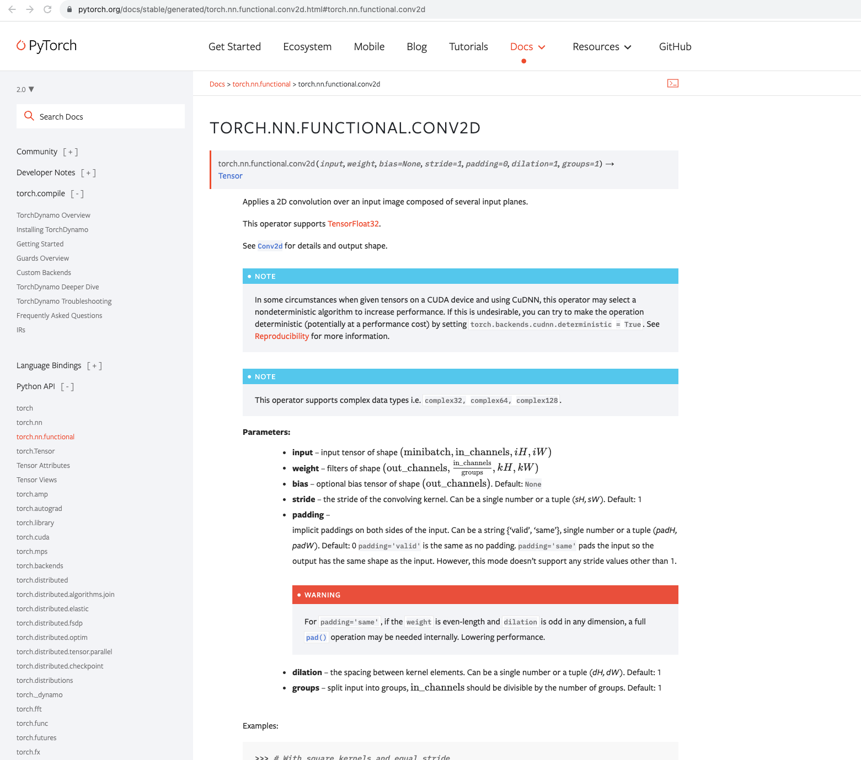
Task: Click the search magnifier icon
Action: click(29, 116)
